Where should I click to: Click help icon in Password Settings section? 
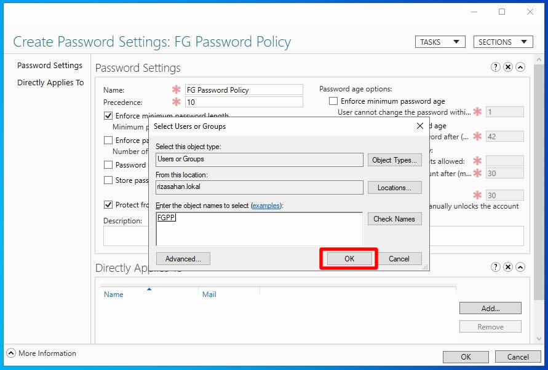click(495, 67)
